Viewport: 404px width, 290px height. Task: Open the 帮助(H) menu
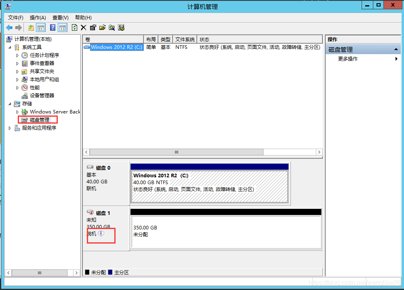click(x=83, y=17)
